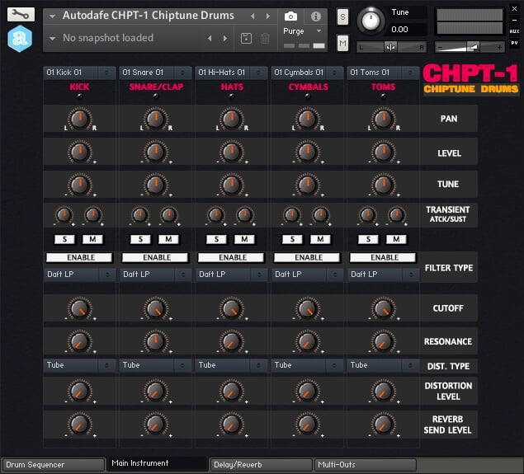524x474 pixels.
Task: Mute the Kick channel
Action: (92, 239)
